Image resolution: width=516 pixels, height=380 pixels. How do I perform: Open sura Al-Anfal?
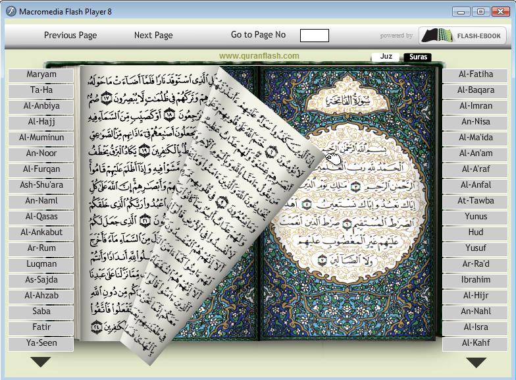[475, 186]
